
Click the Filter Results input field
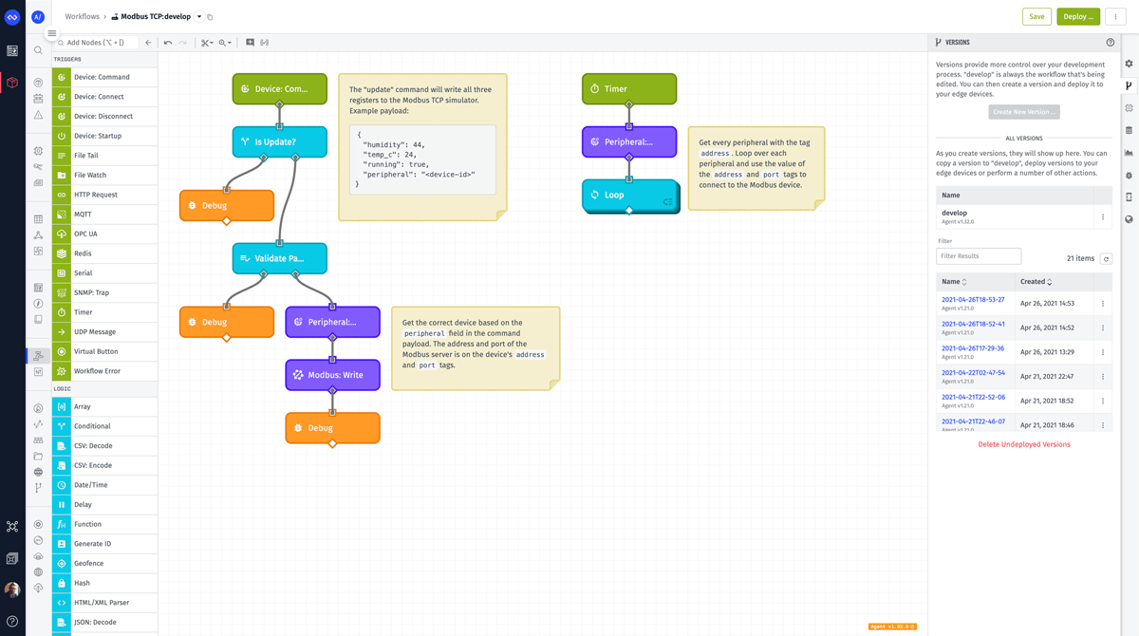(x=978, y=256)
